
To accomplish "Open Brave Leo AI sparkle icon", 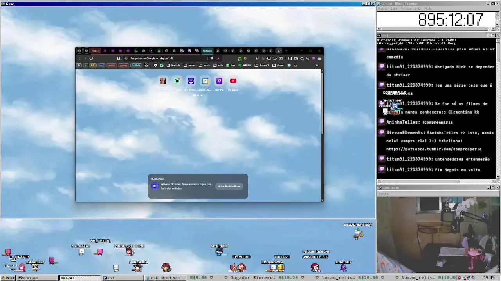I will point(302,59).
